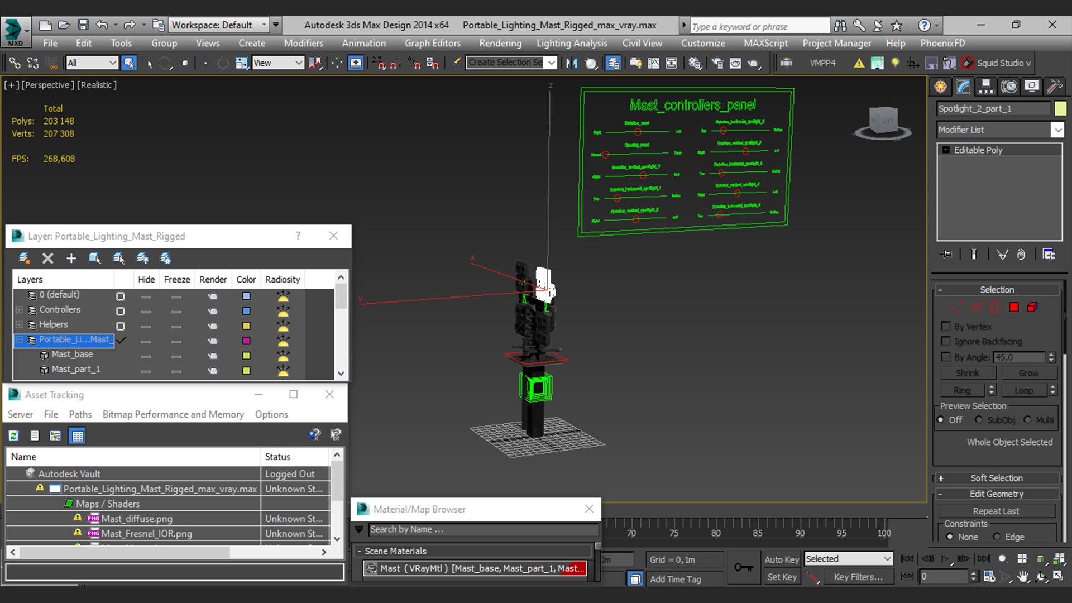Open Bitmap Performance and Memory menu
Viewport: 1072px width, 603px height.
click(x=173, y=414)
